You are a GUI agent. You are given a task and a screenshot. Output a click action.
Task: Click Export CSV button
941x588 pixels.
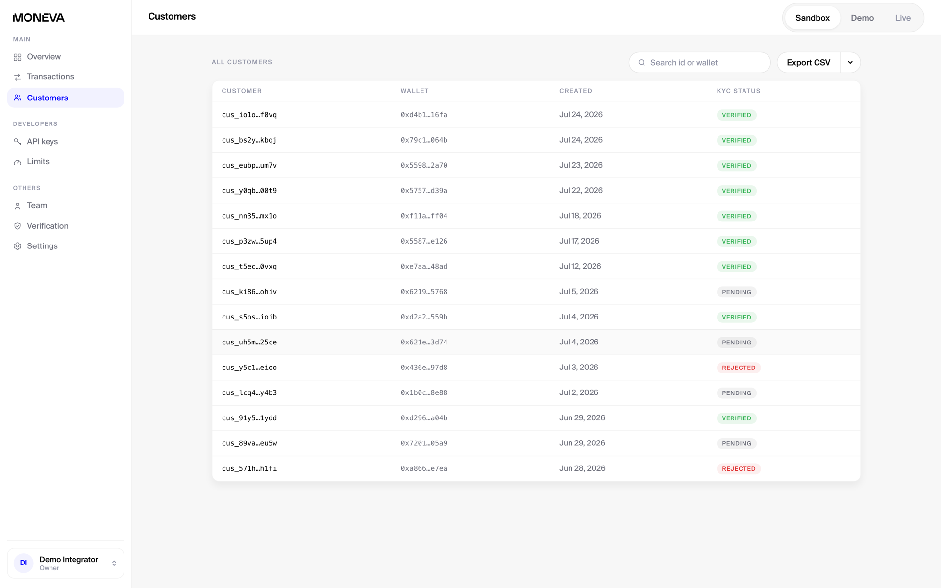tap(809, 63)
